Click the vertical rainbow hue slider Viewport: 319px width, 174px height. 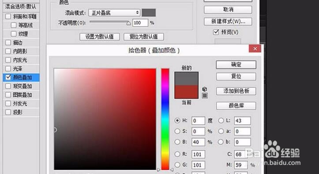click(x=165, y=119)
